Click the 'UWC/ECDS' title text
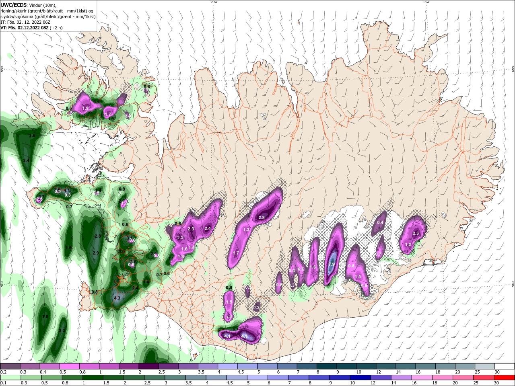Viewport: 515px width, 386px height. pos(13,5)
